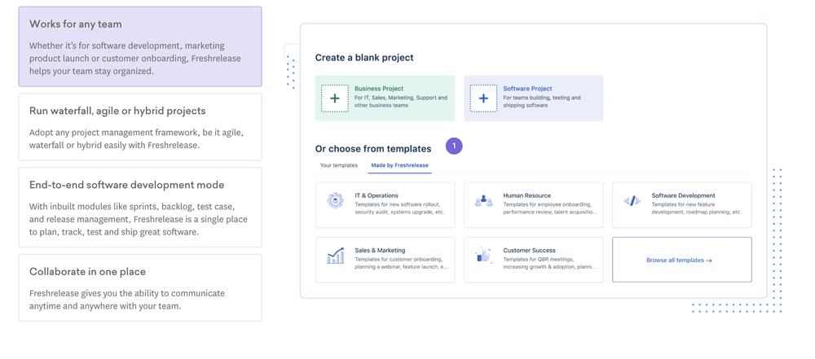Click 'For teams building, testing' description
This screenshot has width=815, height=359.
click(x=542, y=101)
